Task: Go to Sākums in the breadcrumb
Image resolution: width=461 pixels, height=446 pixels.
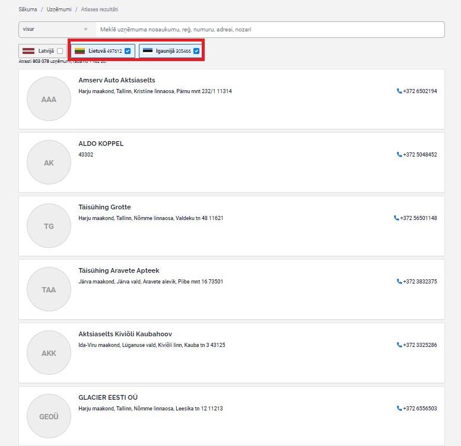Action: coord(27,10)
